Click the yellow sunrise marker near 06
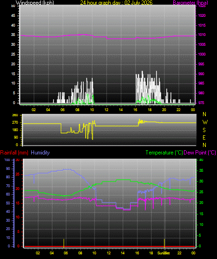The width and height of the screenshot is (217, 259). (x=64, y=243)
